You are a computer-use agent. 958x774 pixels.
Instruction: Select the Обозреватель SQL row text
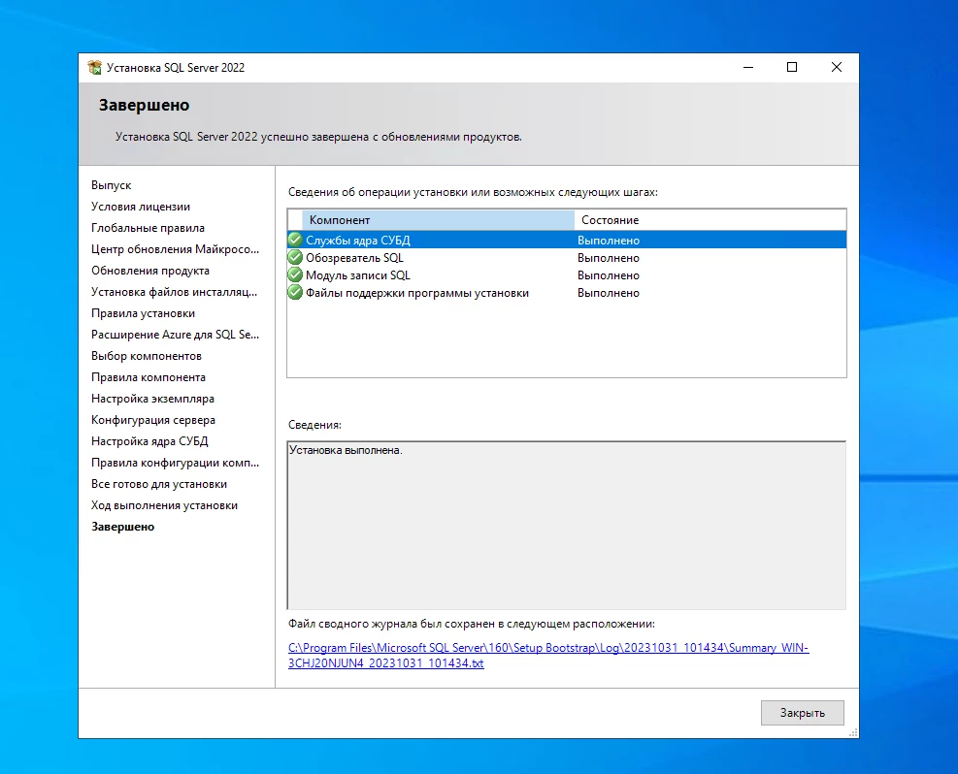tap(354, 258)
